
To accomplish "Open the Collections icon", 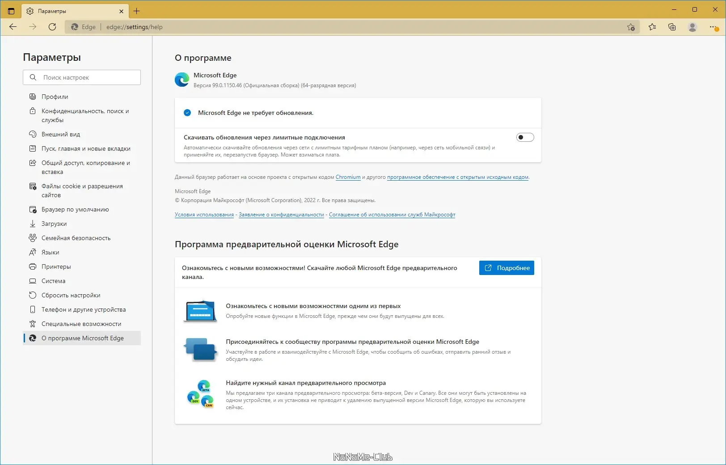I will (x=672, y=27).
